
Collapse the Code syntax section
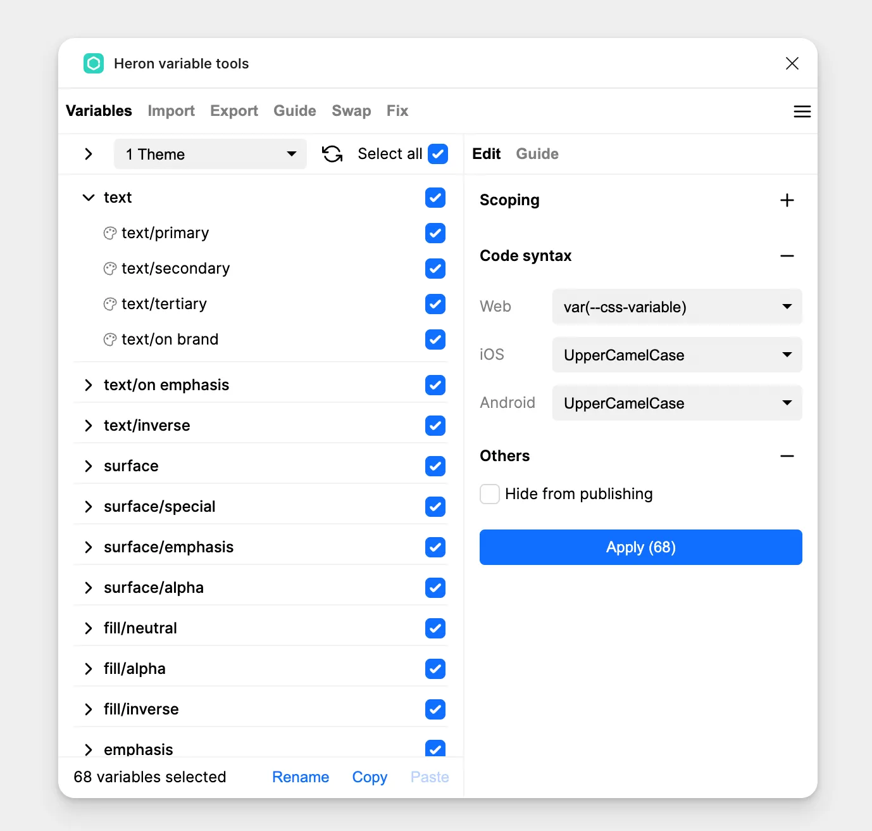point(787,256)
